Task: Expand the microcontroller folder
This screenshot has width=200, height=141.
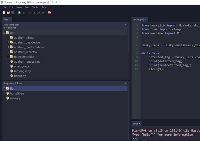Action: click(x=8, y=57)
